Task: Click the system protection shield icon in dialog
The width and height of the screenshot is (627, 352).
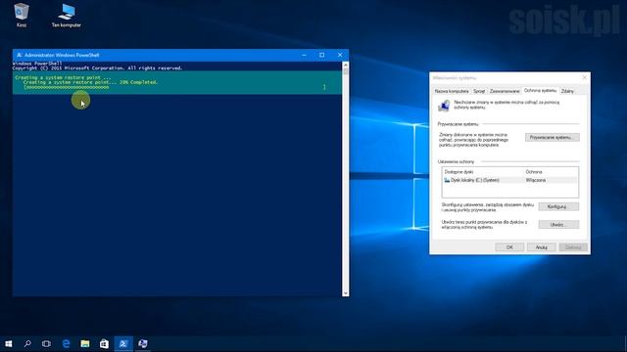Action: coord(444,106)
